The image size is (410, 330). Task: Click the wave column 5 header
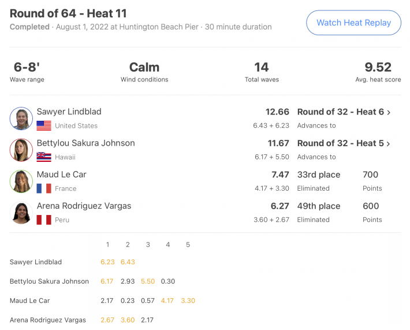188,244
